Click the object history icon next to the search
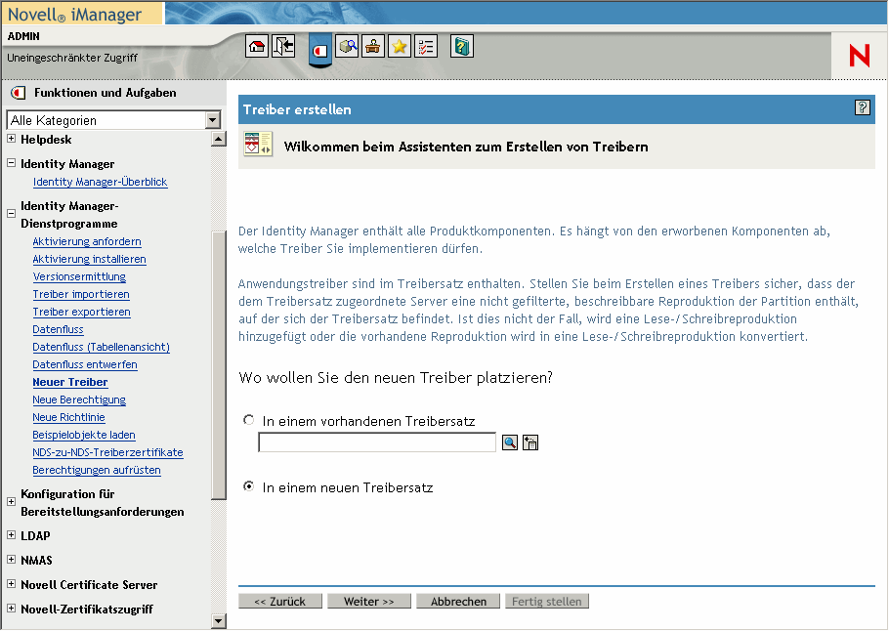This screenshot has height=631, width=889. coord(529,442)
